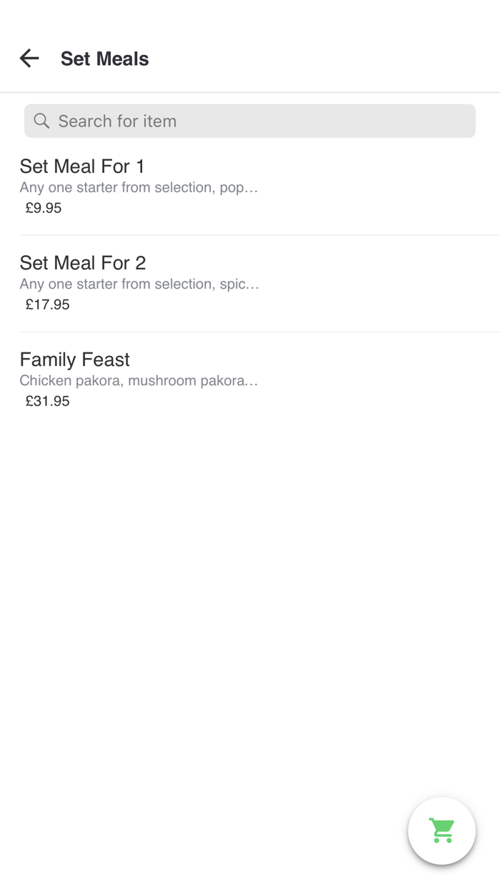Open the green shopping cart button
The width and height of the screenshot is (500, 889).
[441, 830]
